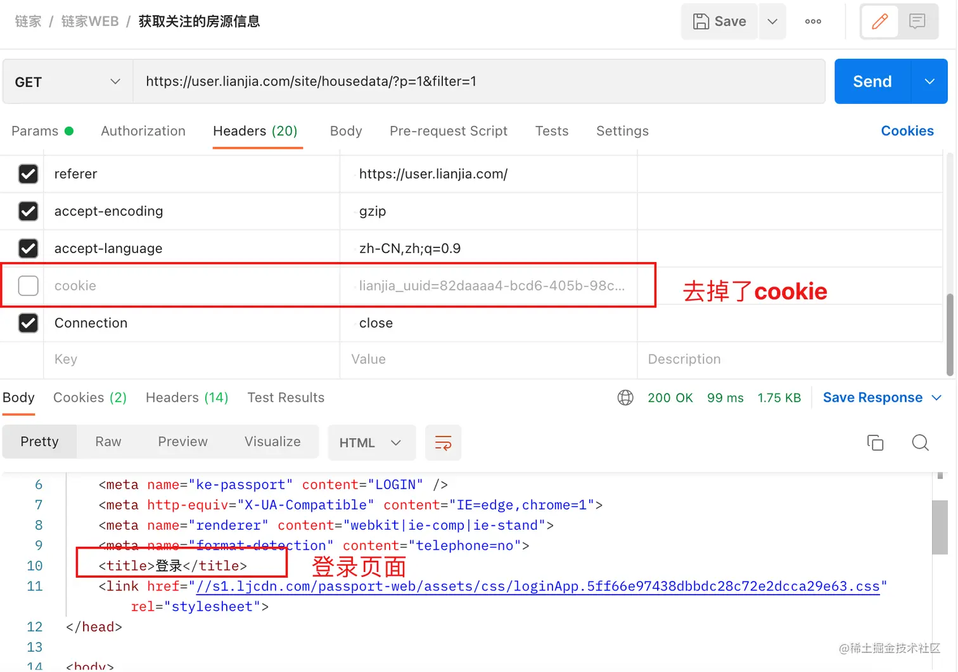The height and width of the screenshot is (672, 958).
Task: Open the Pre-request Script tab
Action: [x=449, y=131]
